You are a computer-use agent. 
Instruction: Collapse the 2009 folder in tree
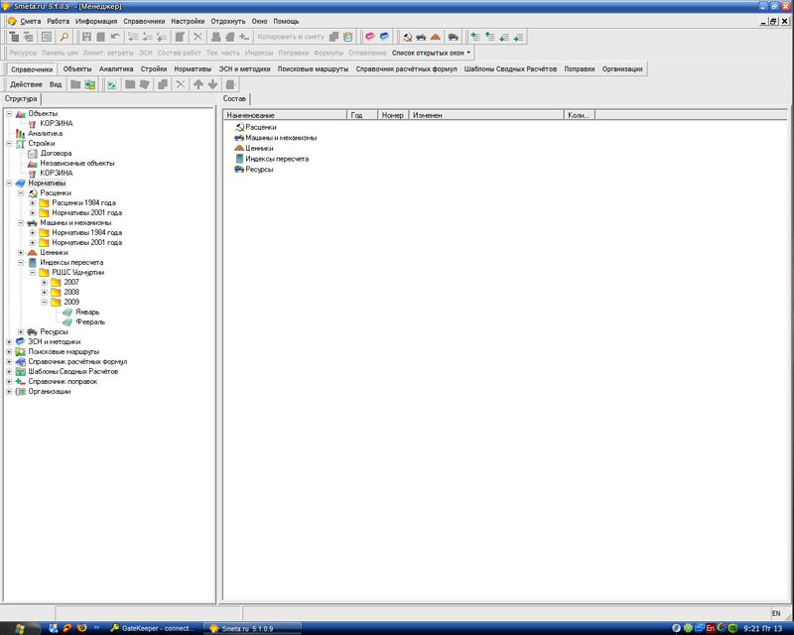tap(44, 302)
